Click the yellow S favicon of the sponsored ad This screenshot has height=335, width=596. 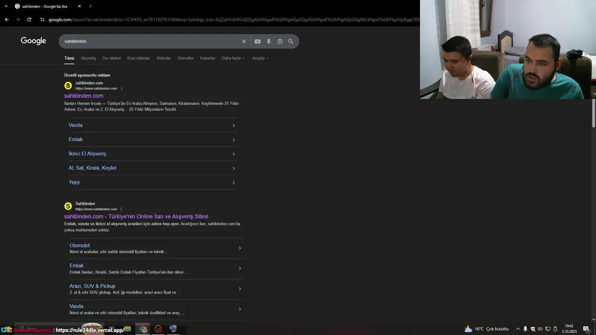pyautogui.click(x=68, y=86)
